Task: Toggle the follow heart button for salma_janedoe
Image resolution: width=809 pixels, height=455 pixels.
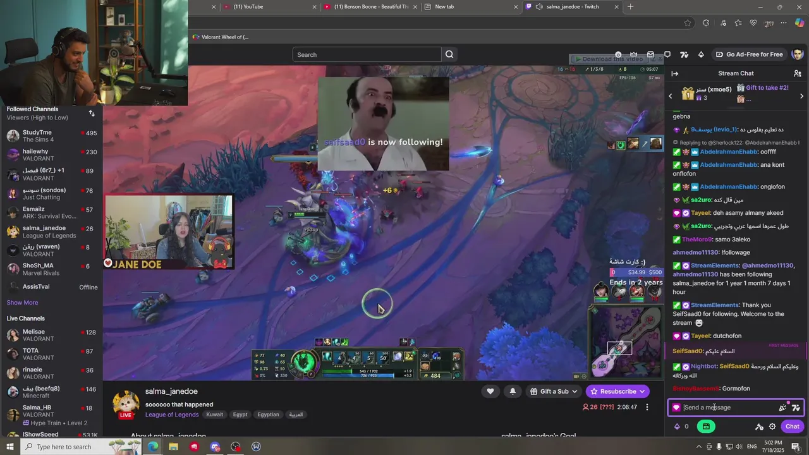Action: click(x=490, y=391)
